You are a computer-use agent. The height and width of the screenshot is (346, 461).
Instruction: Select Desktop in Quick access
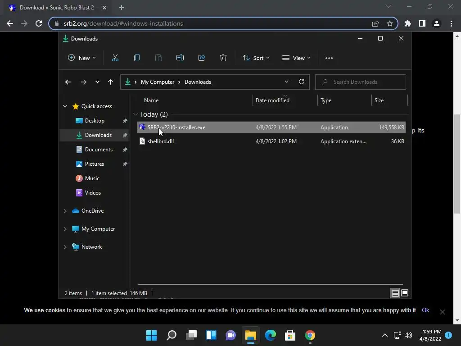94,121
